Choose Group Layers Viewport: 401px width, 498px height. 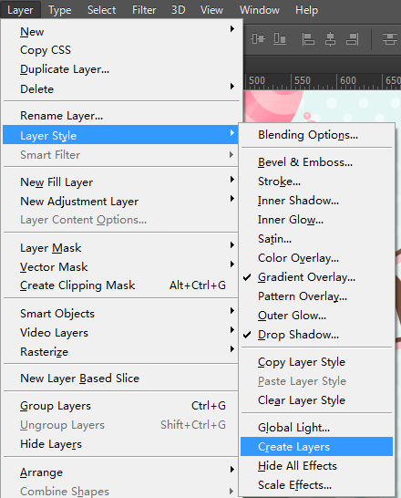[120, 406]
